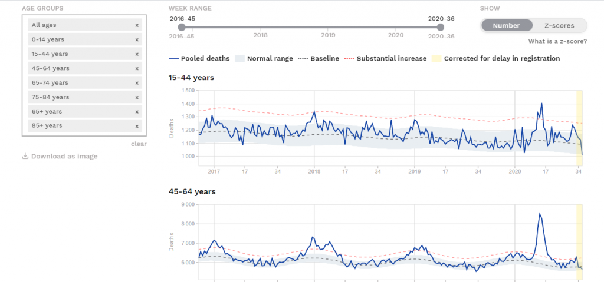The height and width of the screenshot is (282, 604).
Task: Delete the '45-64 years' tag
Action: (137, 68)
